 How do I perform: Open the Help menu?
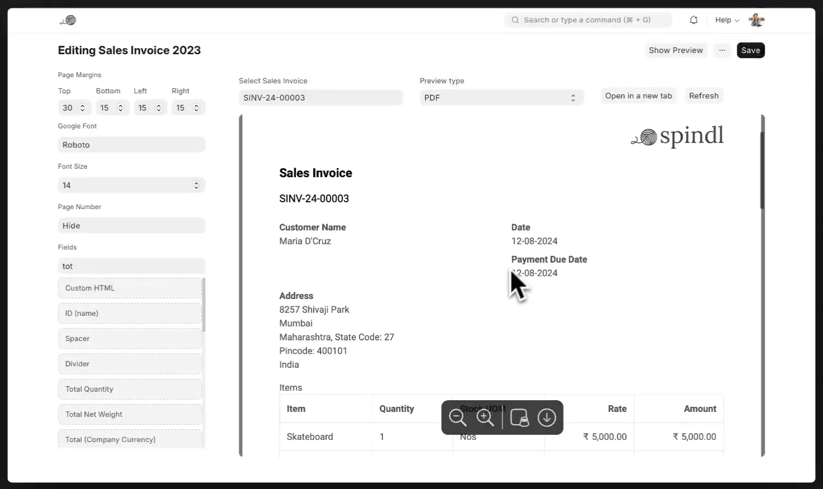pyautogui.click(x=726, y=20)
